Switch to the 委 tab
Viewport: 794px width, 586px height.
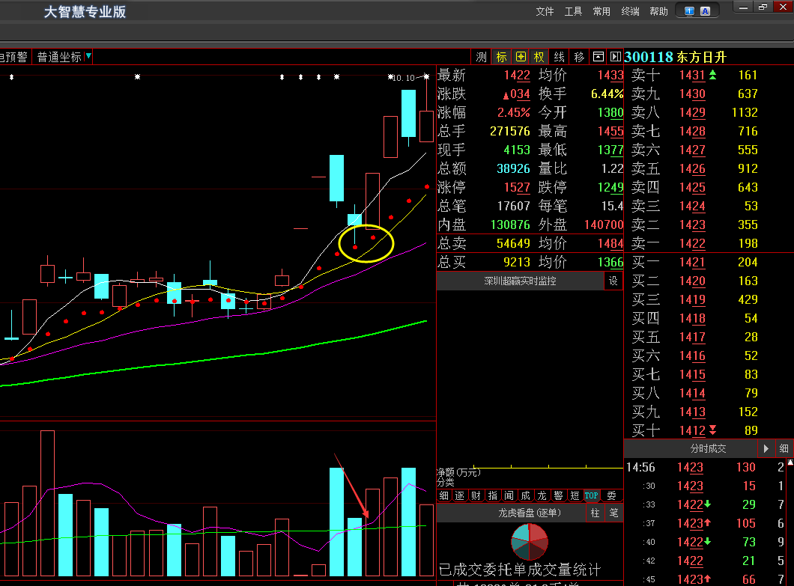pos(612,496)
